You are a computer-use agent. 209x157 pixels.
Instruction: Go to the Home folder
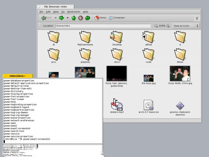tap(100, 18)
